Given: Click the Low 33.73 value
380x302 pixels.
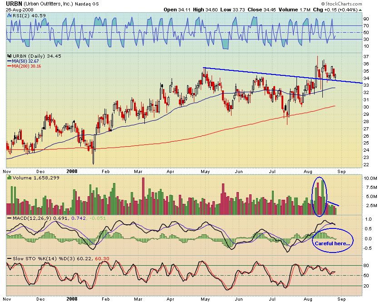Looking at the screenshot, I should point(232,10).
